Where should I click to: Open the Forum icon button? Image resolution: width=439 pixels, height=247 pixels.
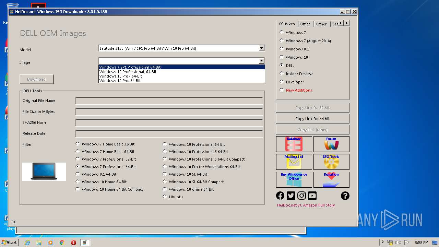click(331, 144)
